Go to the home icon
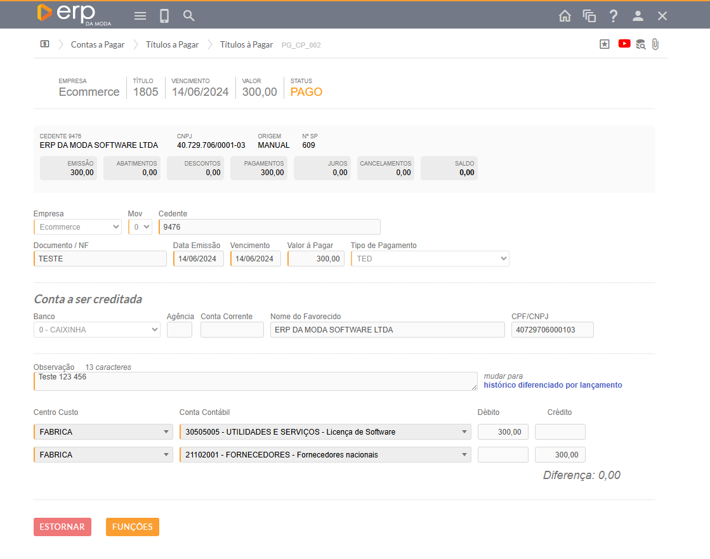The height and width of the screenshot is (559, 710). (x=565, y=16)
